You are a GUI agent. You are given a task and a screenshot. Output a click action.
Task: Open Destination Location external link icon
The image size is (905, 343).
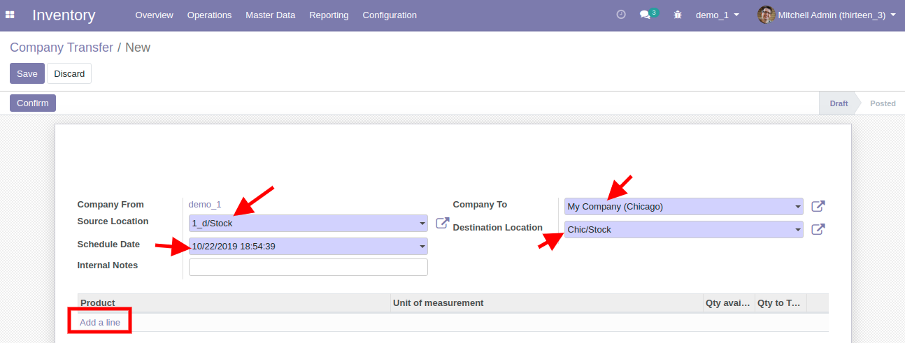[x=818, y=229]
